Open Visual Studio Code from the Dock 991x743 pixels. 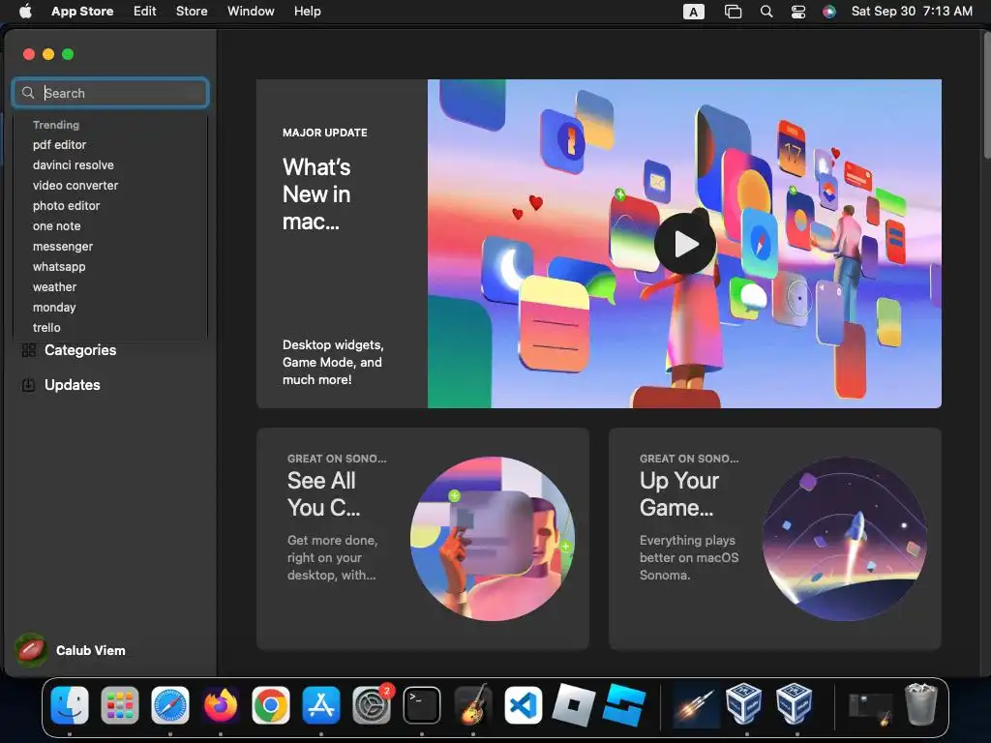[x=524, y=705]
